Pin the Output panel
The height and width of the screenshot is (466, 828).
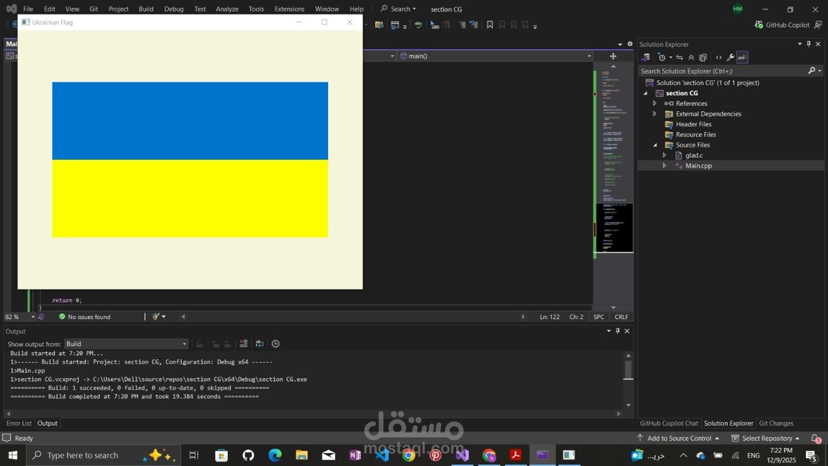coord(618,331)
